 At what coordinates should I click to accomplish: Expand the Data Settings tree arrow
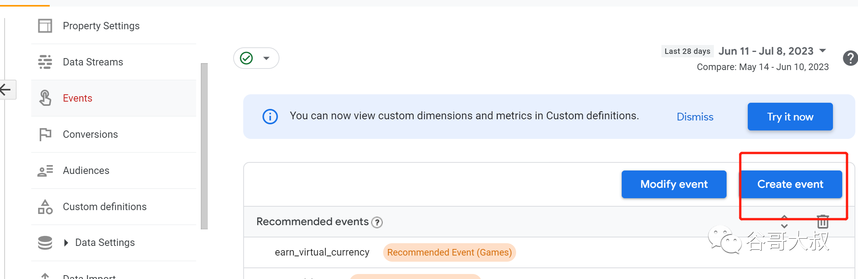(66, 242)
